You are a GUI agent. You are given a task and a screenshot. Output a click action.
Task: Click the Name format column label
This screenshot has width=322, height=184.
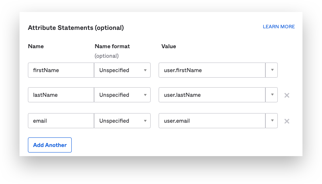coord(112,46)
